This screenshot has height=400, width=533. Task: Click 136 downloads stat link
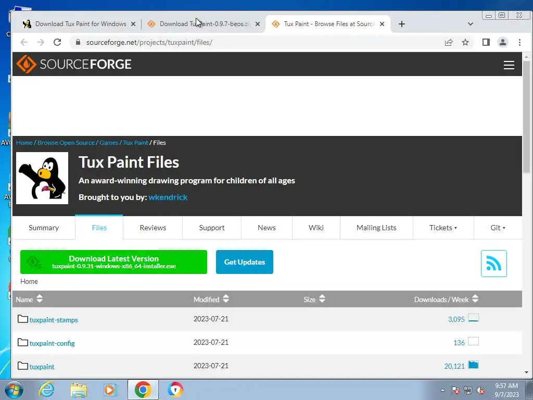[x=459, y=343]
